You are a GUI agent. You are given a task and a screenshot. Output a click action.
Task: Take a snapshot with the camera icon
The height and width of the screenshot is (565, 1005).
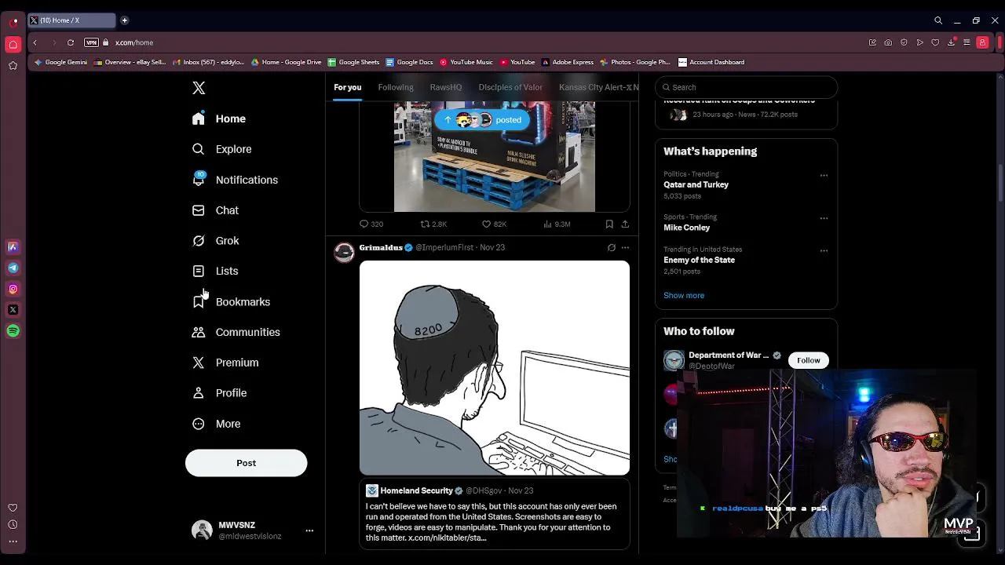888,42
